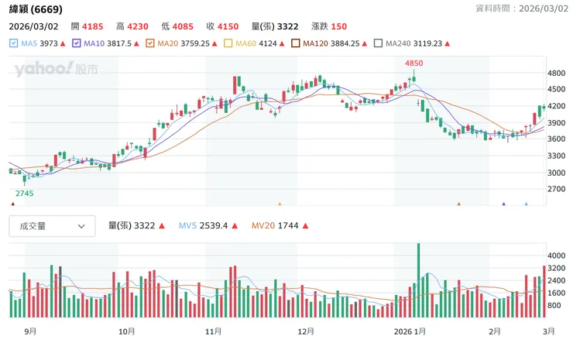Click the tallest green volume bar in January
The image size is (573, 343).
click(418, 280)
